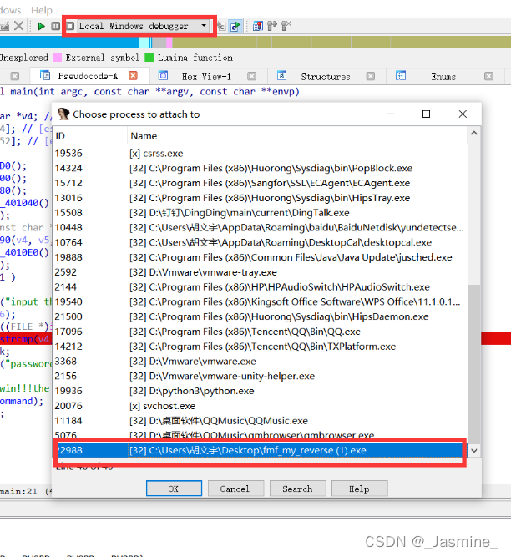Close the Structures tab

click(371, 76)
